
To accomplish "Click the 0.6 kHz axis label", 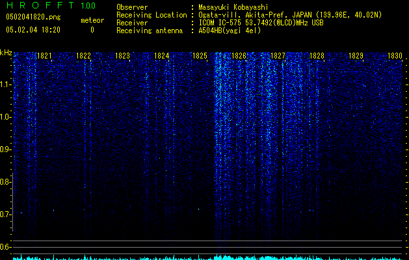I will coord(5,247).
